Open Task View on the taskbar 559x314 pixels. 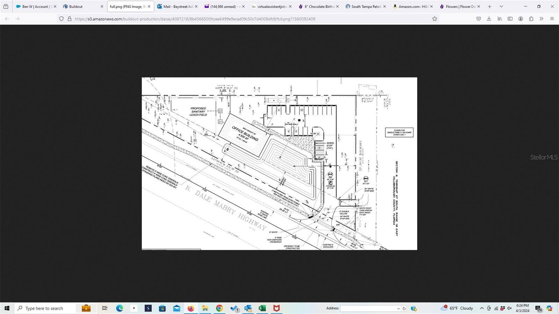(x=104, y=308)
